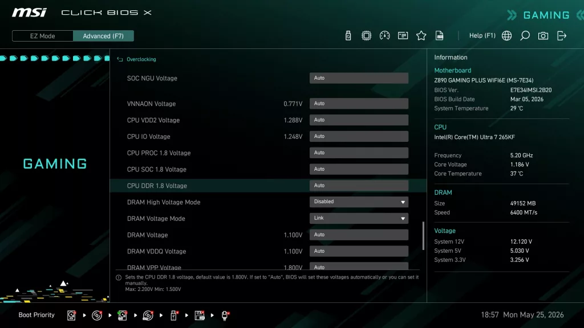Image resolution: width=584 pixels, height=328 pixels.
Task: Select DRAM High Voltage Mode label
Action: tap(164, 202)
